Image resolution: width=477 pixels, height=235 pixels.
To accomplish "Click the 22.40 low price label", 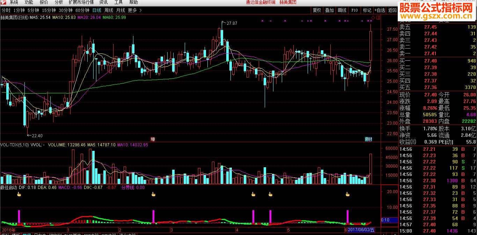I will pyautogui.click(x=37, y=135).
